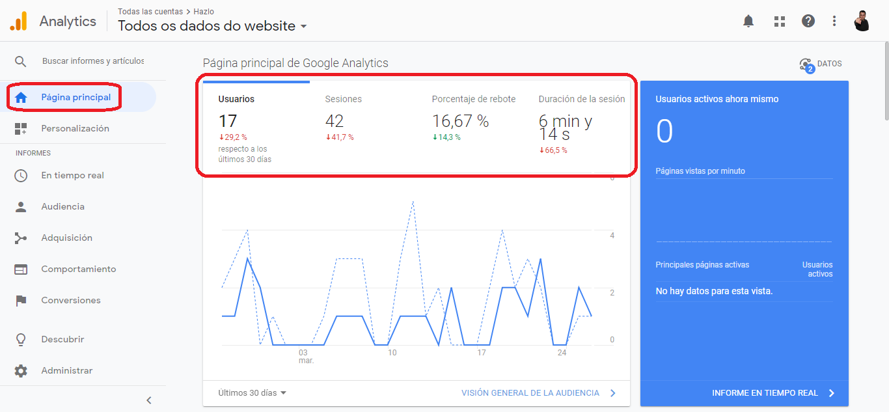Open the notifications bell icon
The height and width of the screenshot is (412, 889).
[x=748, y=21]
